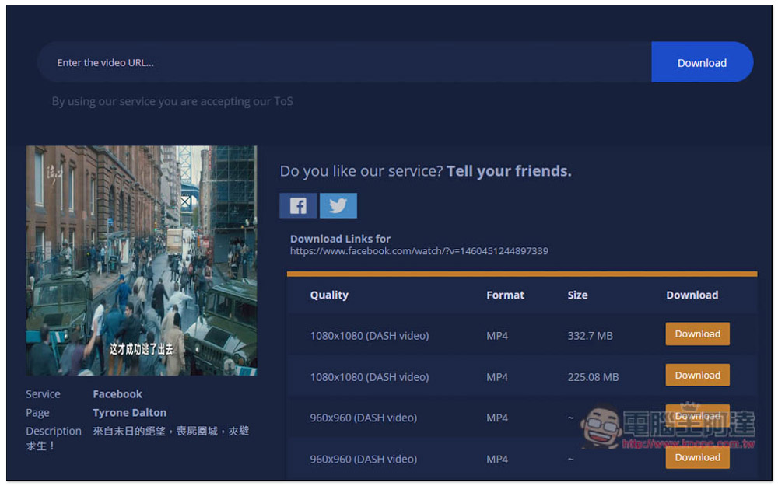Select the 'Download Links for' label
The height and width of the screenshot is (486, 778).
pyautogui.click(x=340, y=239)
